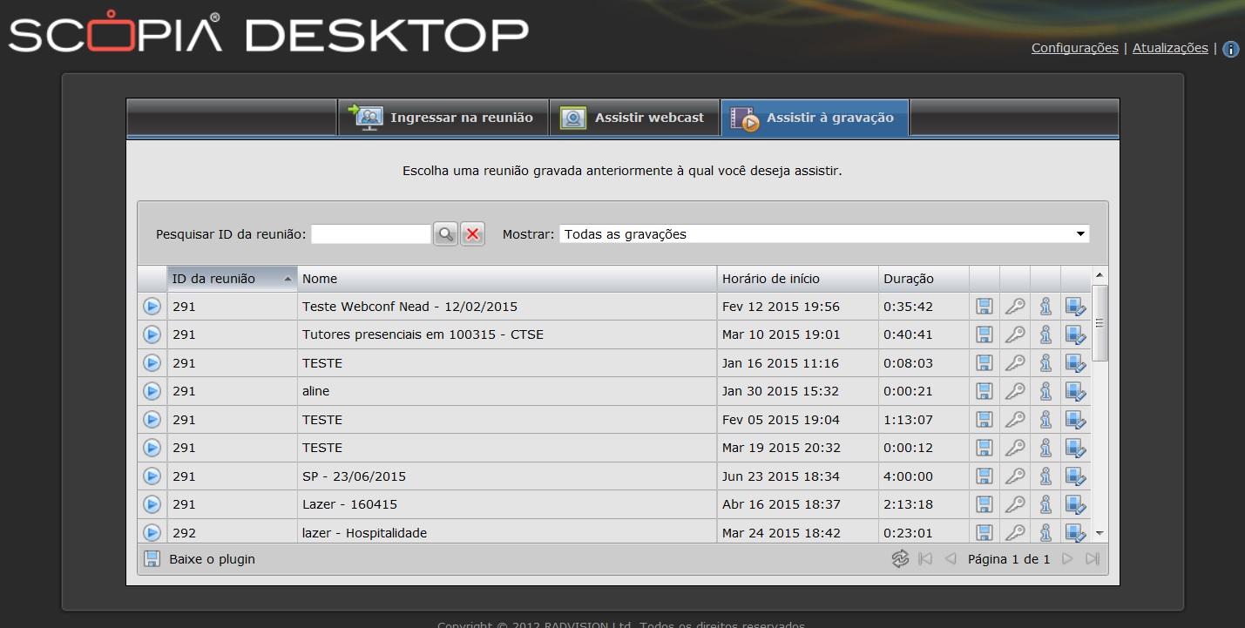Click the save icon for 'aline' recording
This screenshot has height=628, width=1245.
984,391
